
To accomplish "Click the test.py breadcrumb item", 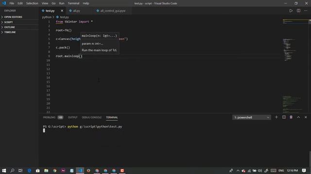I will (x=64, y=17).
